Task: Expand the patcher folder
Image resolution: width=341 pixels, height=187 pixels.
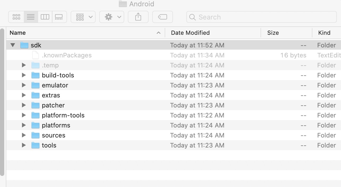Action: [x=24, y=105]
